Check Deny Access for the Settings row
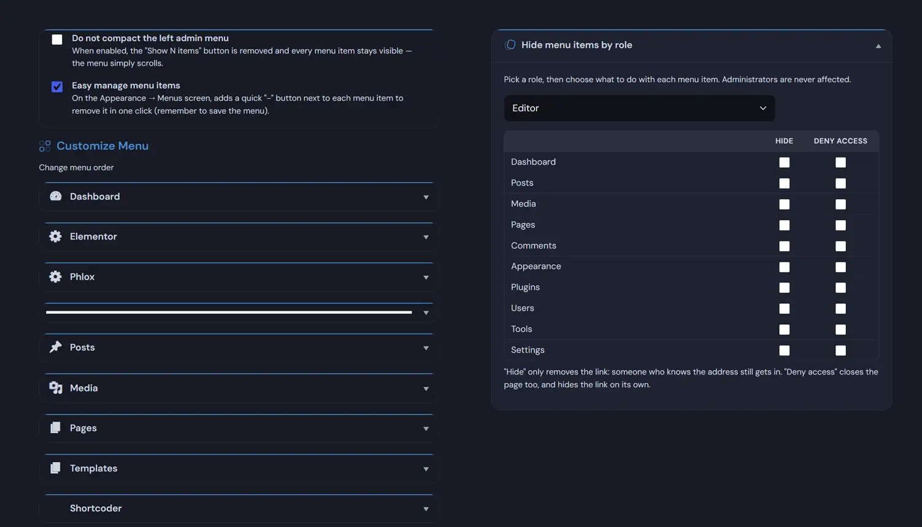Image resolution: width=922 pixels, height=527 pixels. click(x=840, y=350)
